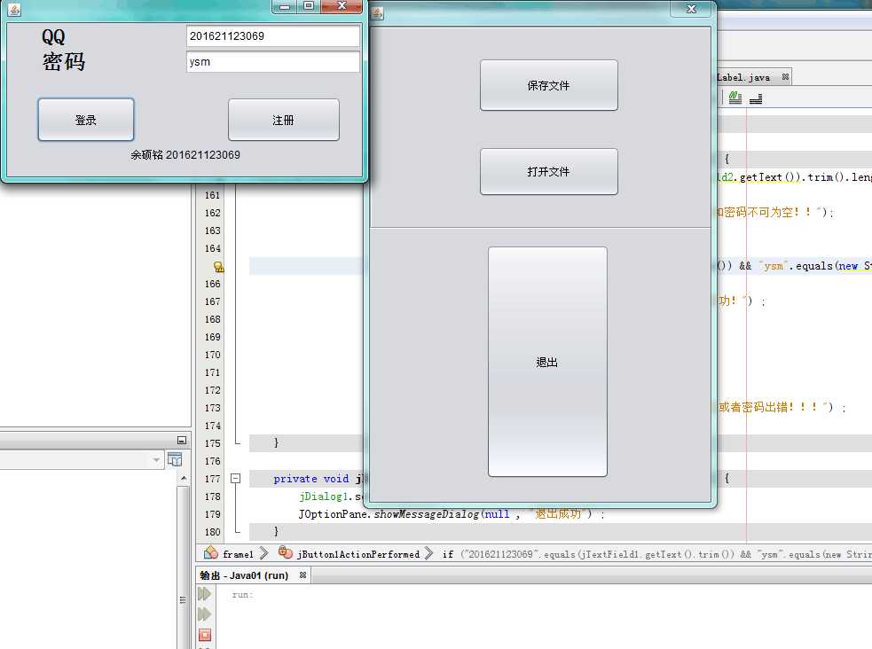Click the second re-run icon in output panel
872x649 pixels.
point(205,614)
